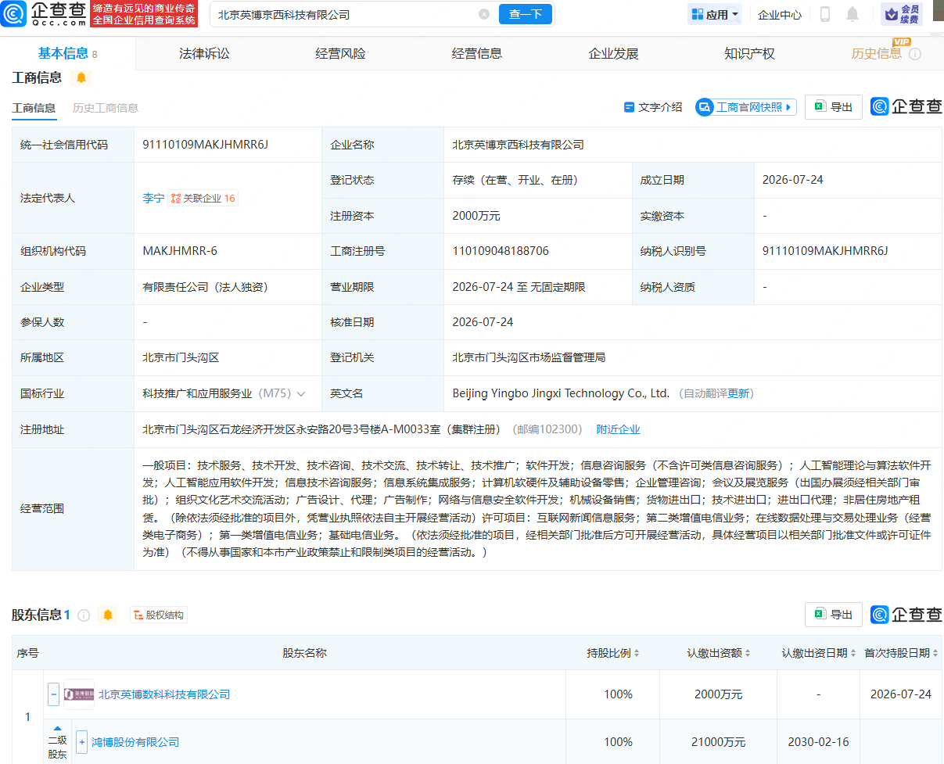Click the 注册资本 value 2000万元
The height and width of the screenshot is (764, 944).
pyautogui.click(x=476, y=216)
